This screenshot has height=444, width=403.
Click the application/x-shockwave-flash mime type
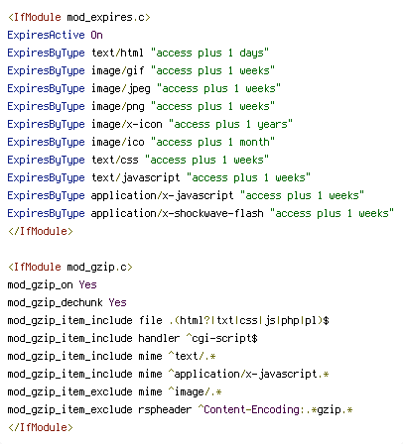(x=177, y=213)
